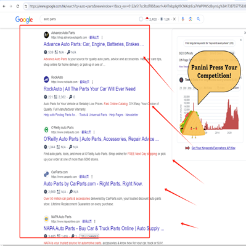Reload the page with the refresh icon
The width and height of the screenshot is (246, 246).
pos(18,6)
